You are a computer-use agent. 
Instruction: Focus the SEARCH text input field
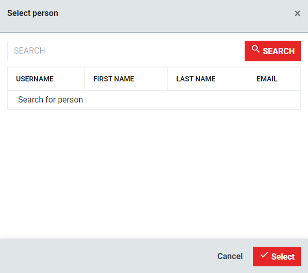(x=126, y=51)
